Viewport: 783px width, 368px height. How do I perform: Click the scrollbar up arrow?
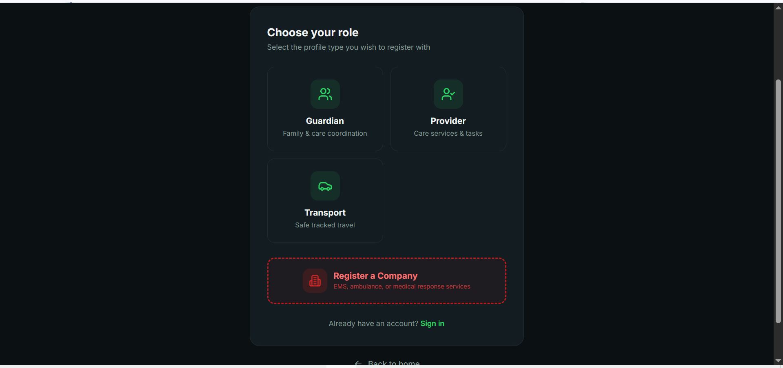(x=778, y=8)
